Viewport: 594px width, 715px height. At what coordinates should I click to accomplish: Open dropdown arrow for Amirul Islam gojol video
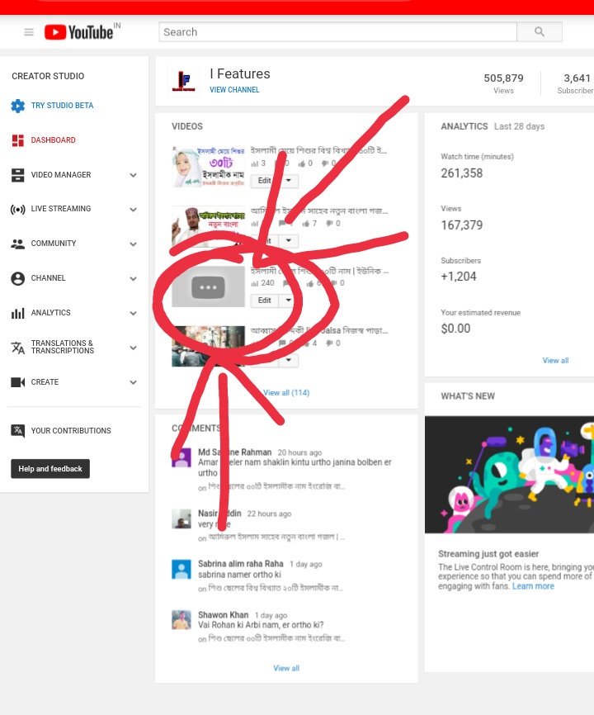289,241
